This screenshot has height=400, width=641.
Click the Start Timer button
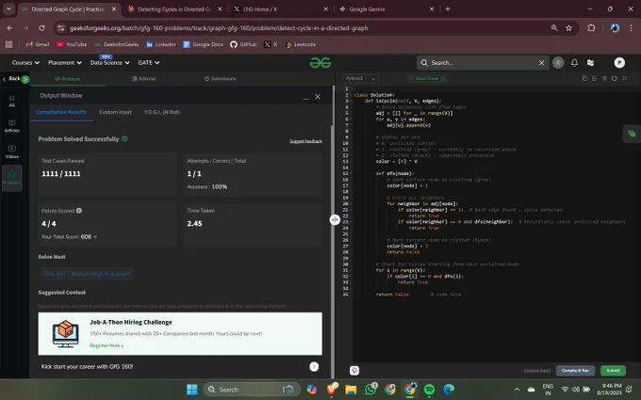click(427, 78)
